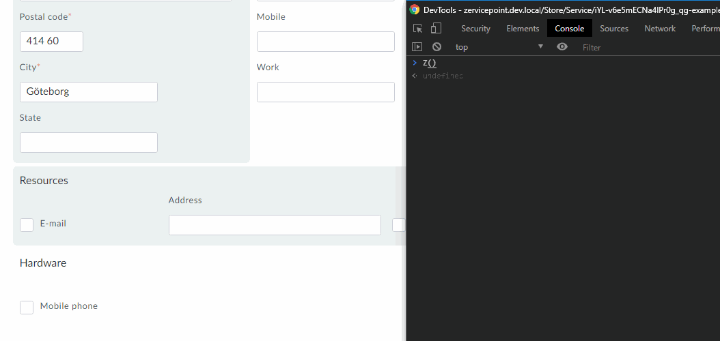Select the Network tab
This screenshot has height=341, width=720.
pos(659,29)
